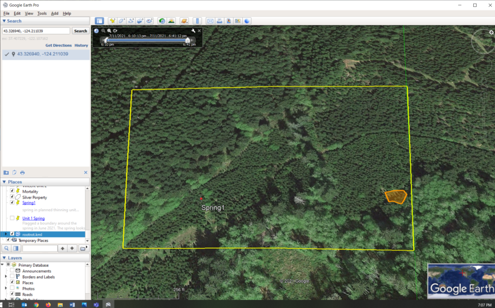The width and height of the screenshot is (495, 308).
Task: Move selected place up arrow
Action: [x=62, y=249]
